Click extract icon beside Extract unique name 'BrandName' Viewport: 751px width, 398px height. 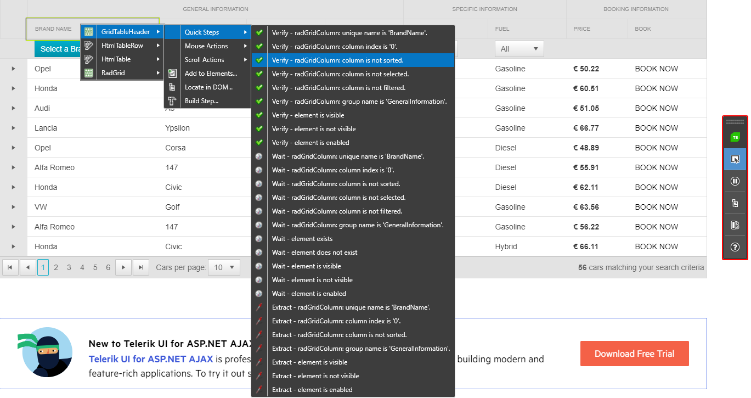(x=259, y=307)
